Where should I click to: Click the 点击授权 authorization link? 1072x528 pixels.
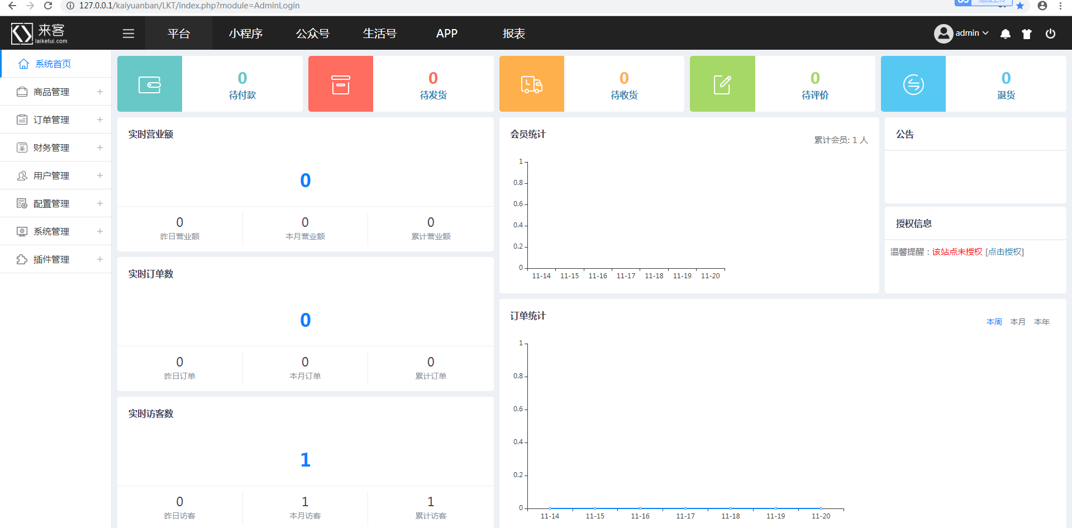1004,252
